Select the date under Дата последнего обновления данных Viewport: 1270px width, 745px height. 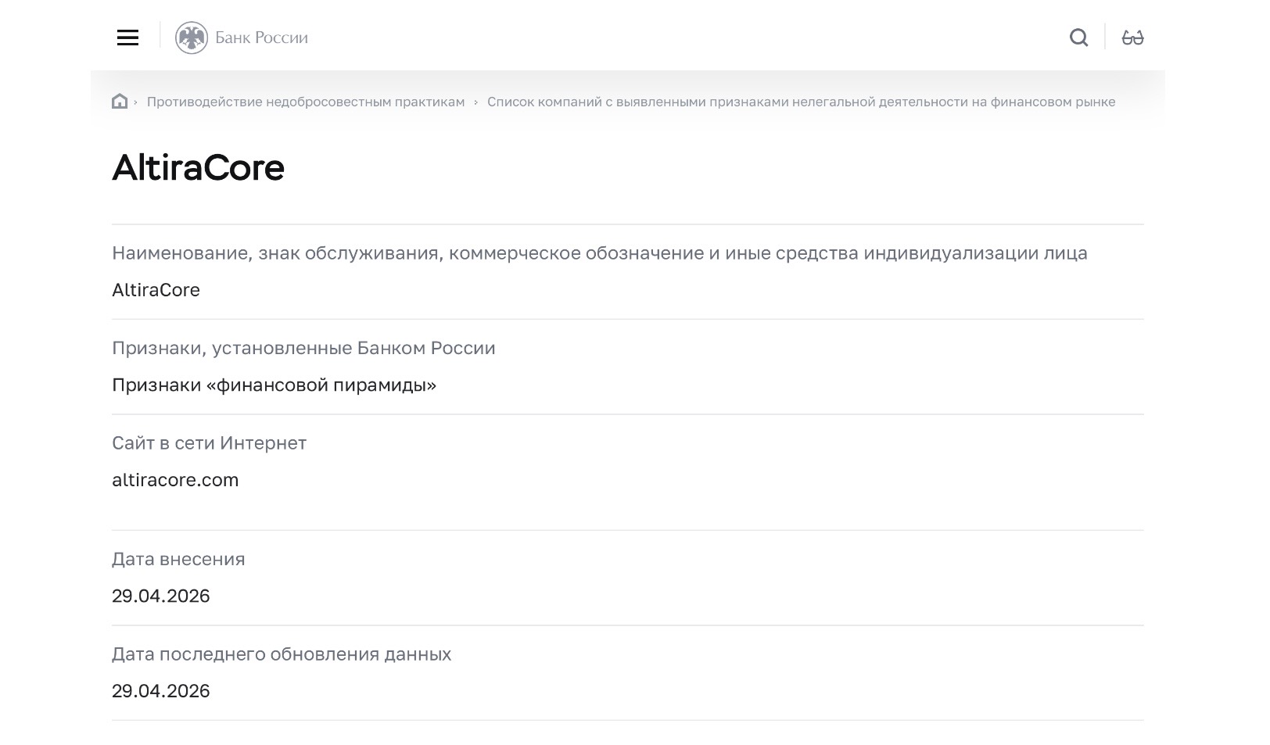[x=161, y=691]
